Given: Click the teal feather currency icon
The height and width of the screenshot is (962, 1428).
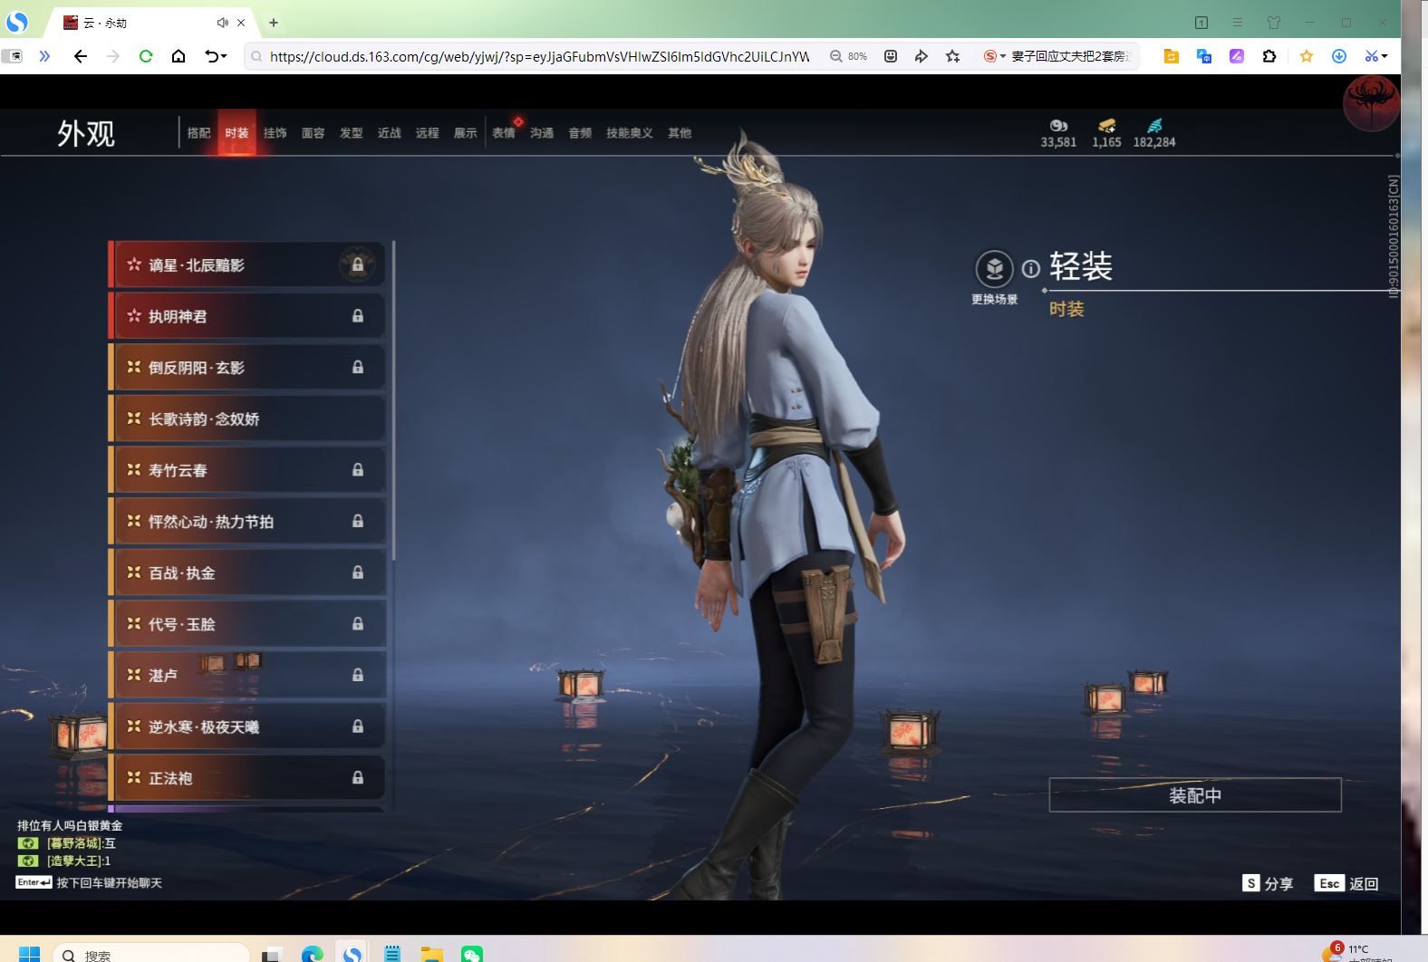Looking at the screenshot, I should click(1154, 126).
